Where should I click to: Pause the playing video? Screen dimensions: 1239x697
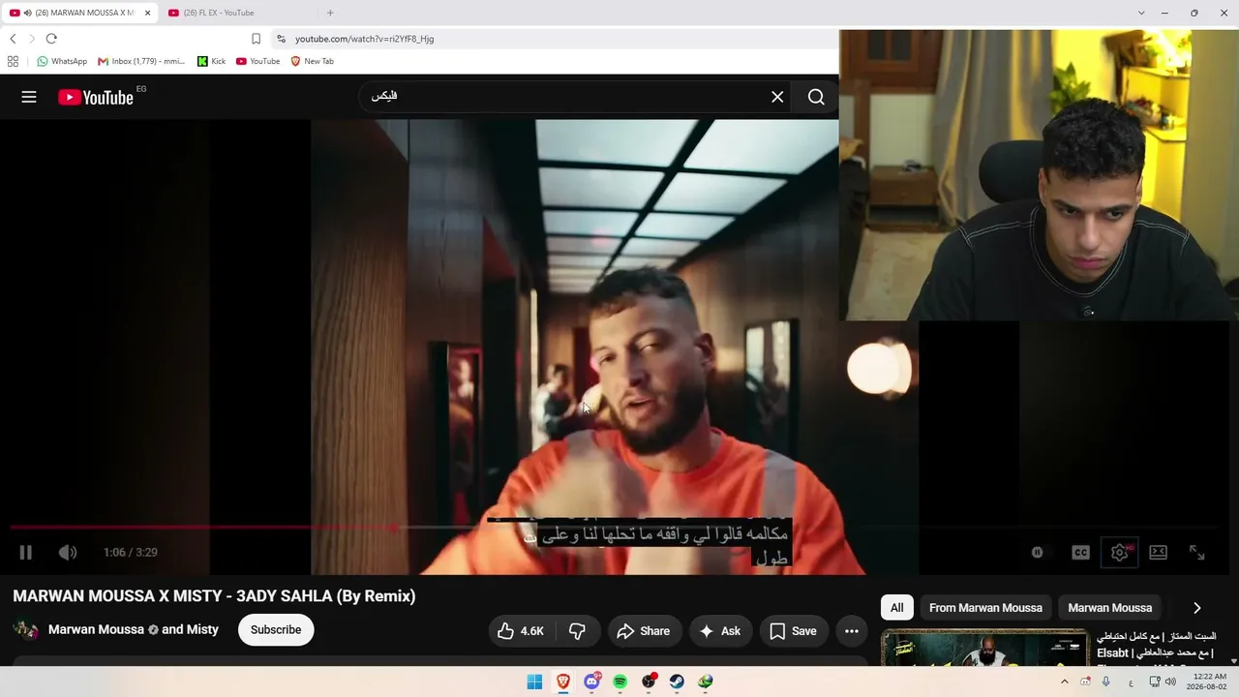coord(26,552)
